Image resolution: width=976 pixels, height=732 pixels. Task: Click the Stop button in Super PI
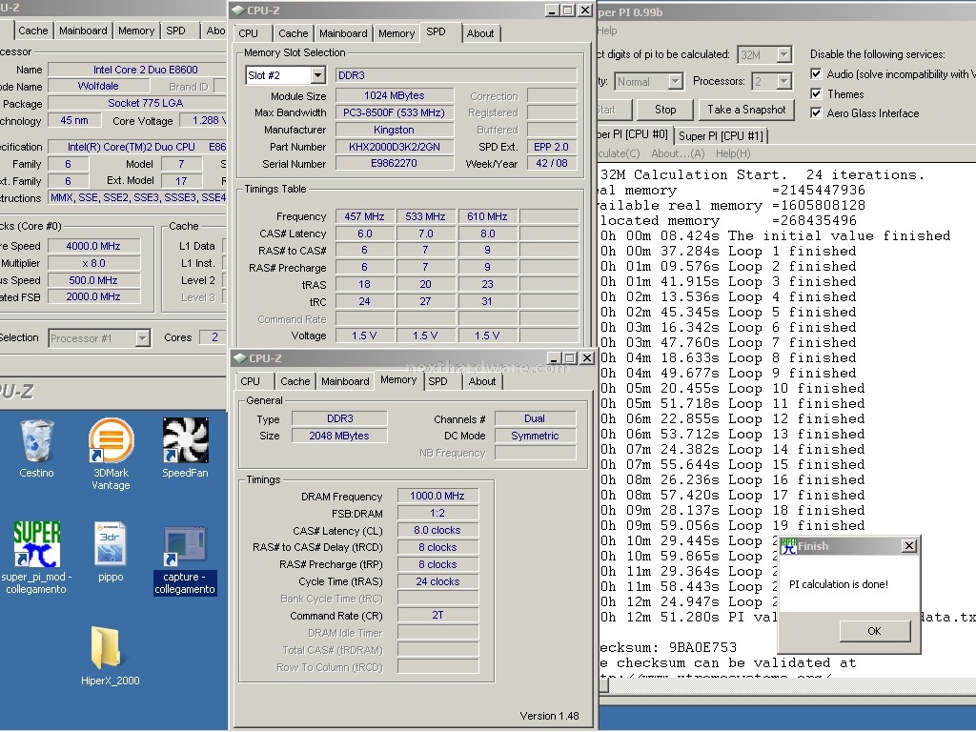664,110
